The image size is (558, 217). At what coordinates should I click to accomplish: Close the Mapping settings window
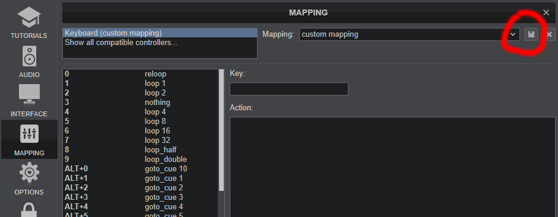546,12
